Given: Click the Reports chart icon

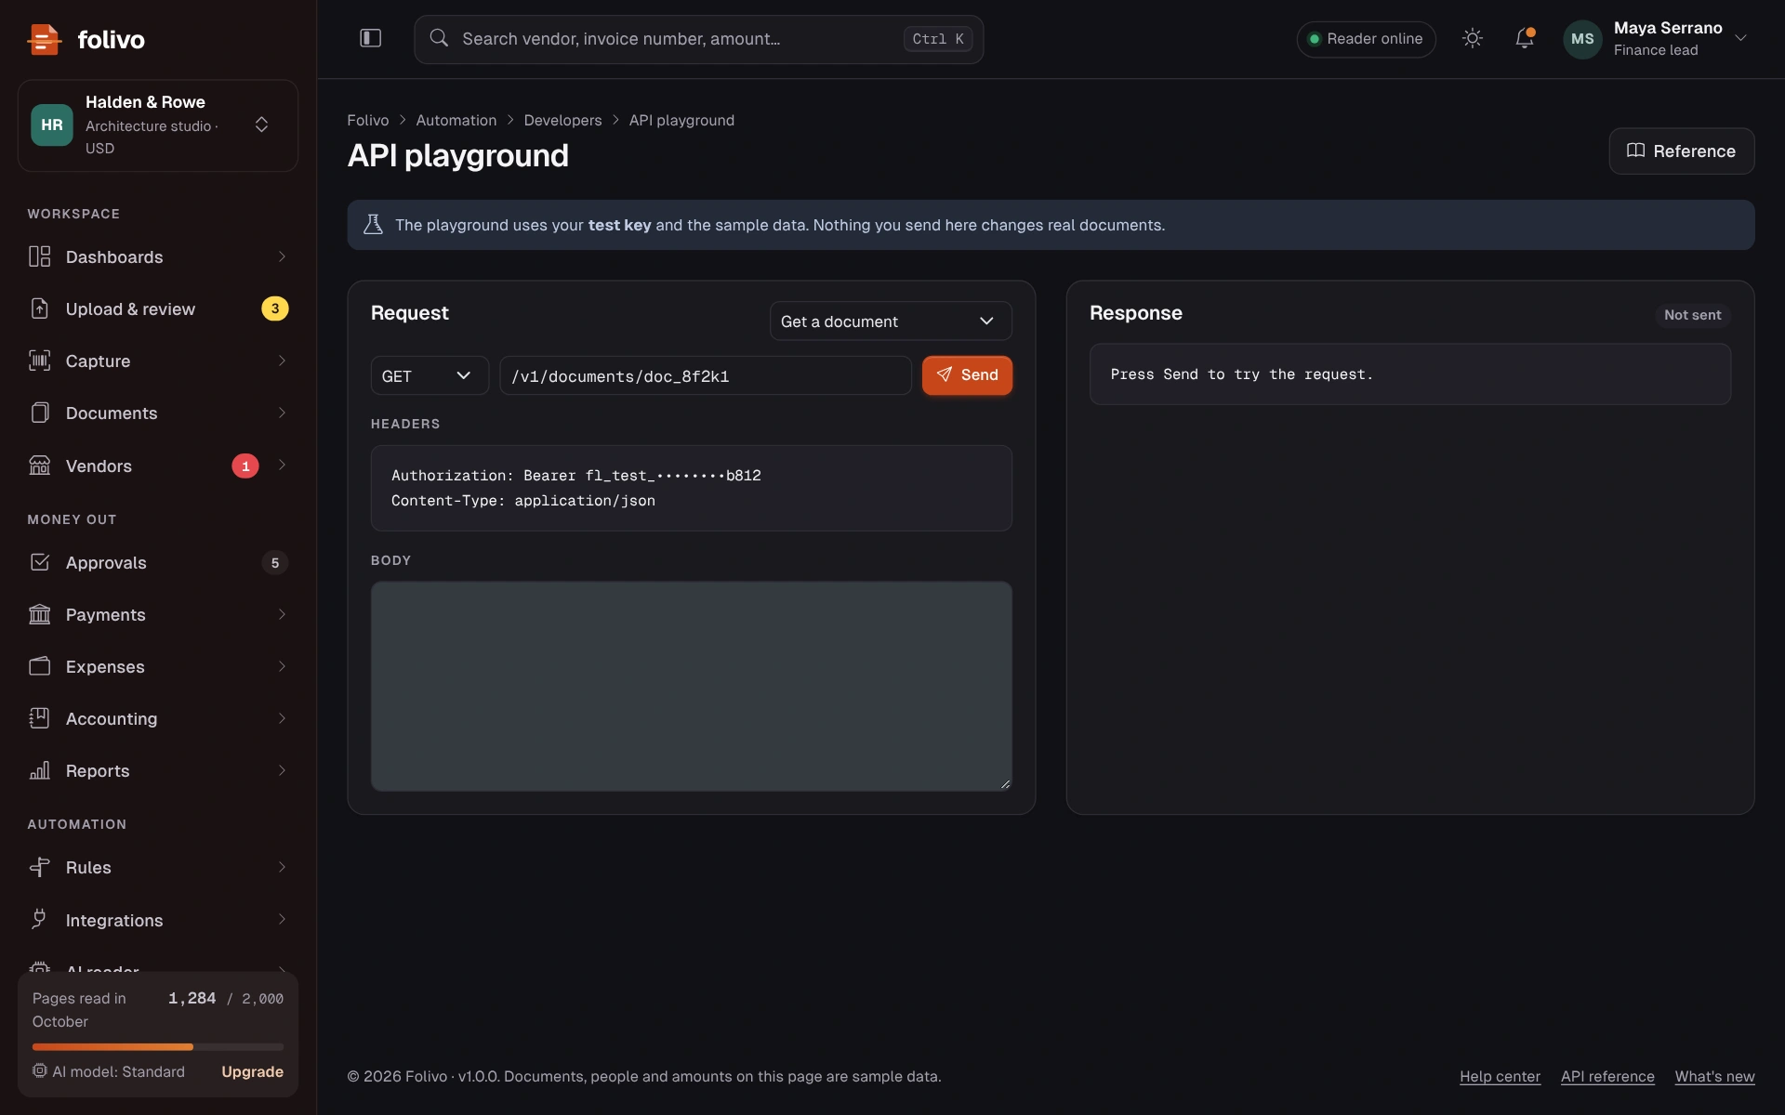Looking at the screenshot, I should click(39, 770).
